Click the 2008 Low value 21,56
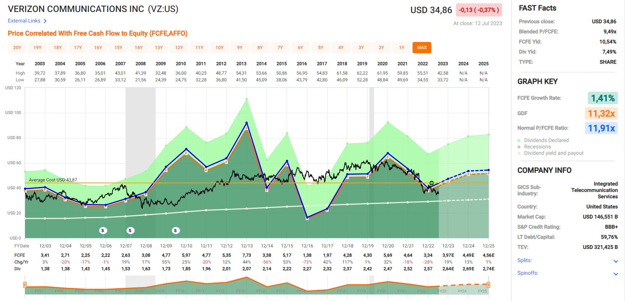625x301 pixels. 141,80
